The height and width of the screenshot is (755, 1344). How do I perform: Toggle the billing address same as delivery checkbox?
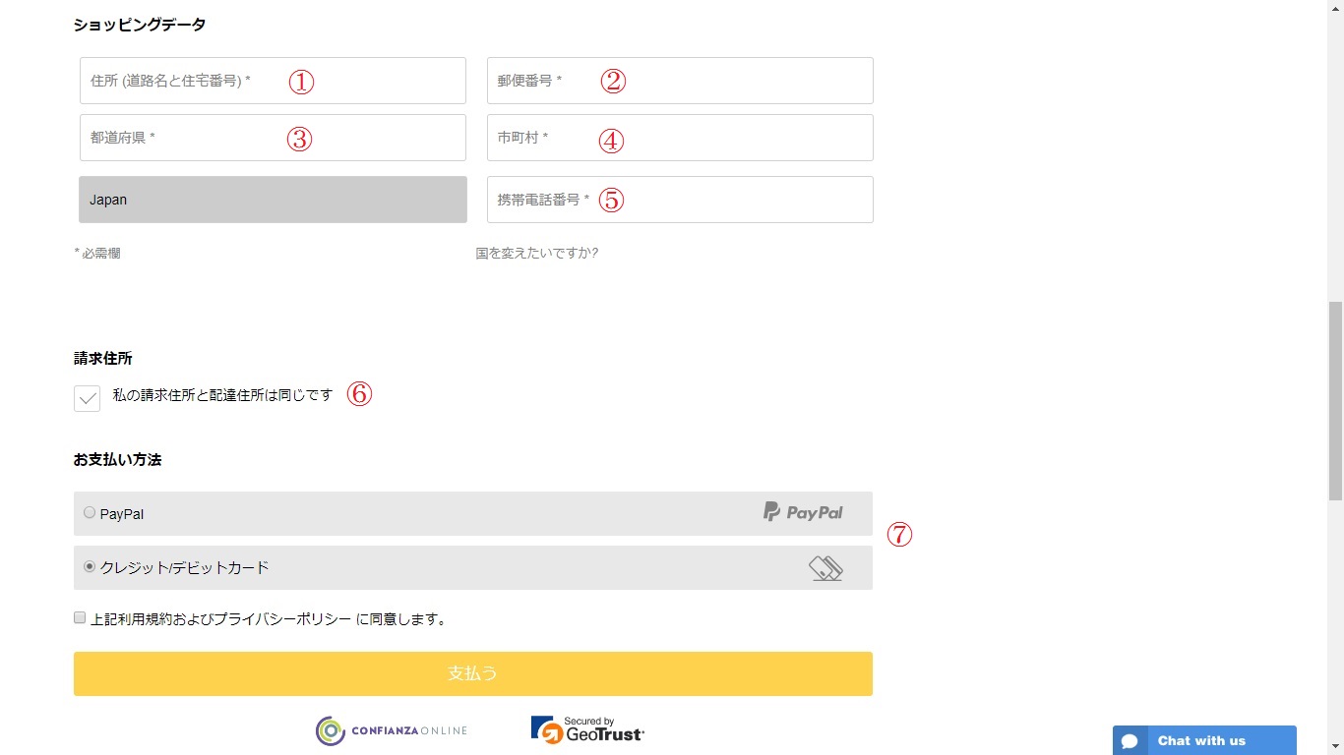coord(88,398)
